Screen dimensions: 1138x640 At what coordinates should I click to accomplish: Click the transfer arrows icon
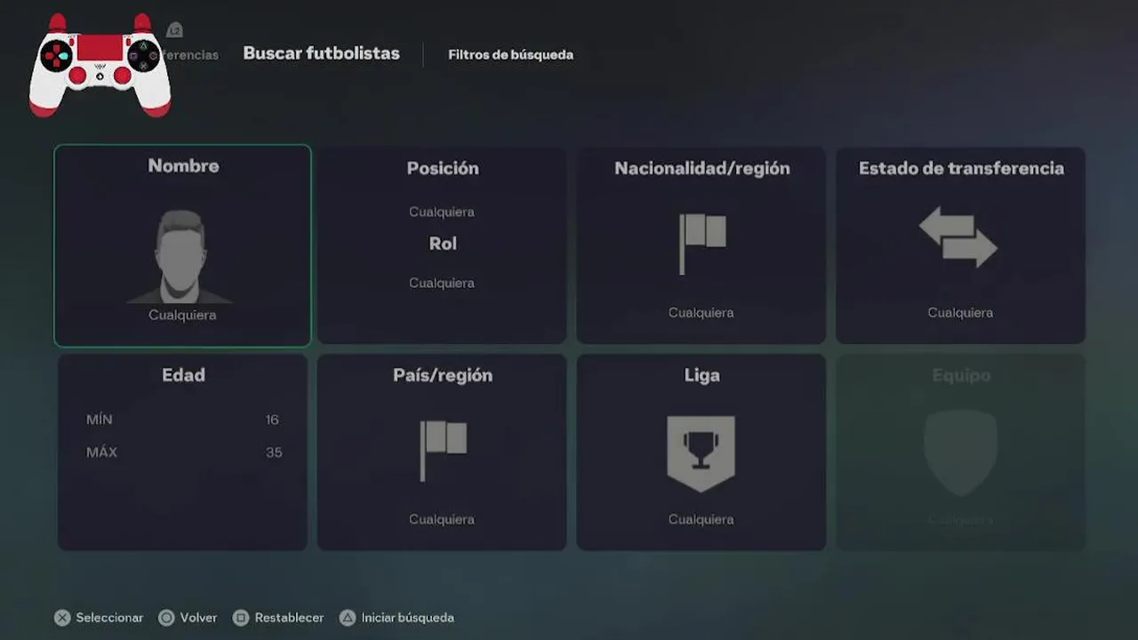[x=958, y=236]
